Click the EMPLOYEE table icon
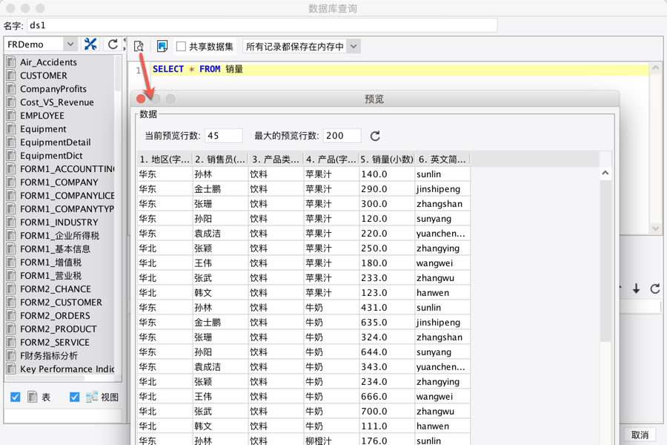This screenshot has width=667, height=445. pos(11,116)
